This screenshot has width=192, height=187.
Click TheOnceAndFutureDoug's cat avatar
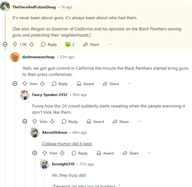pyautogui.click(x=5, y=7)
